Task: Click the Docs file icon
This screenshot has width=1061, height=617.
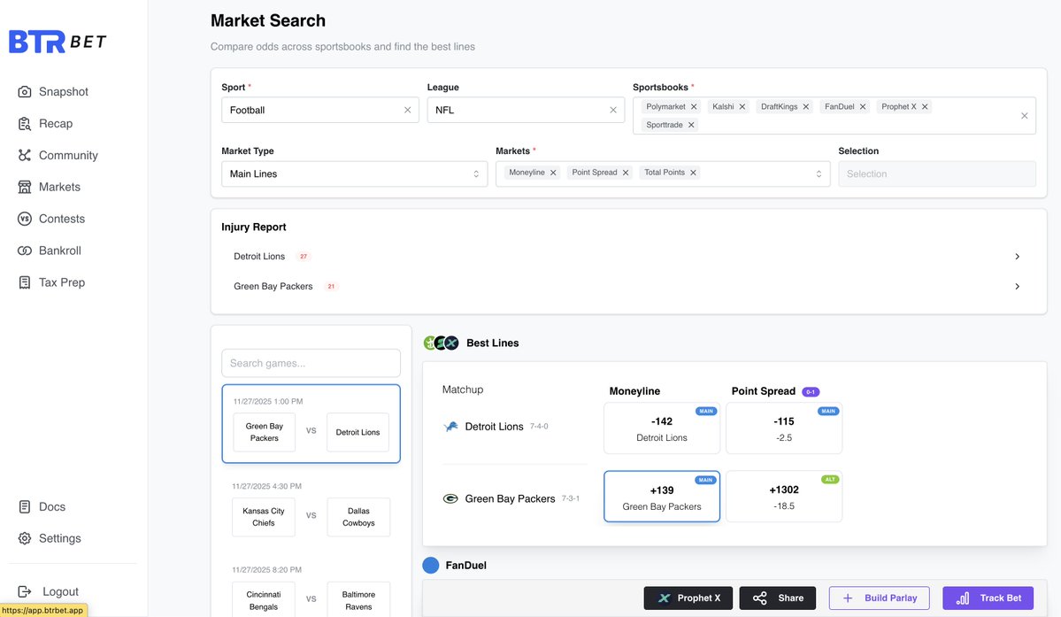Action: click(25, 506)
